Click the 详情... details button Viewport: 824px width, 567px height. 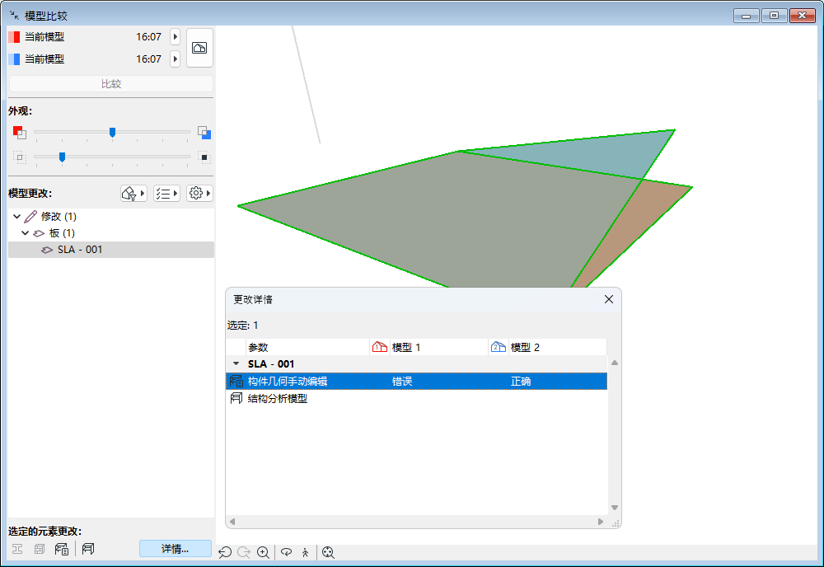(175, 549)
